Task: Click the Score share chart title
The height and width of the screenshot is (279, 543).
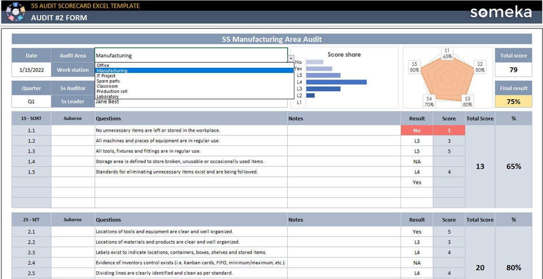Action: [344, 54]
